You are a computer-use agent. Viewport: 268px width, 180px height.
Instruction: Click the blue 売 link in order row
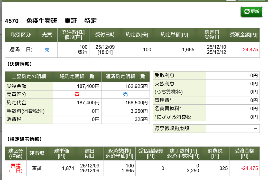[47, 50]
